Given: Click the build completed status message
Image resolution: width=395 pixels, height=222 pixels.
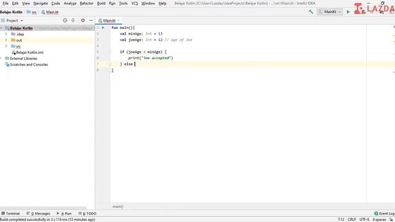Looking at the screenshot, I should point(48,220).
